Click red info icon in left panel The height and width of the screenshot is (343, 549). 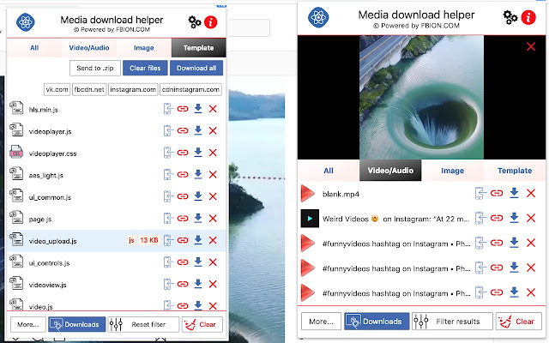pyautogui.click(x=211, y=22)
